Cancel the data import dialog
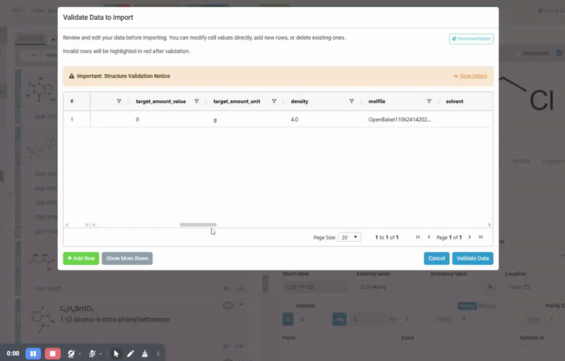The width and height of the screenshot is (565, 361). click(436, 259)
